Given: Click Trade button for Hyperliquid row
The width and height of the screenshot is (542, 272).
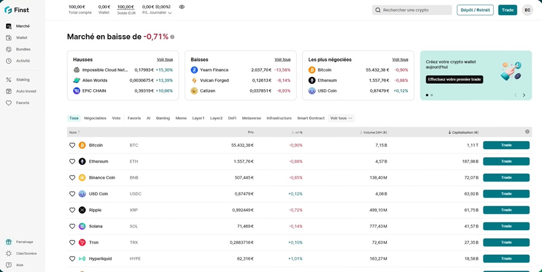Looking at the screenshot, I should [x=506, y=258].
